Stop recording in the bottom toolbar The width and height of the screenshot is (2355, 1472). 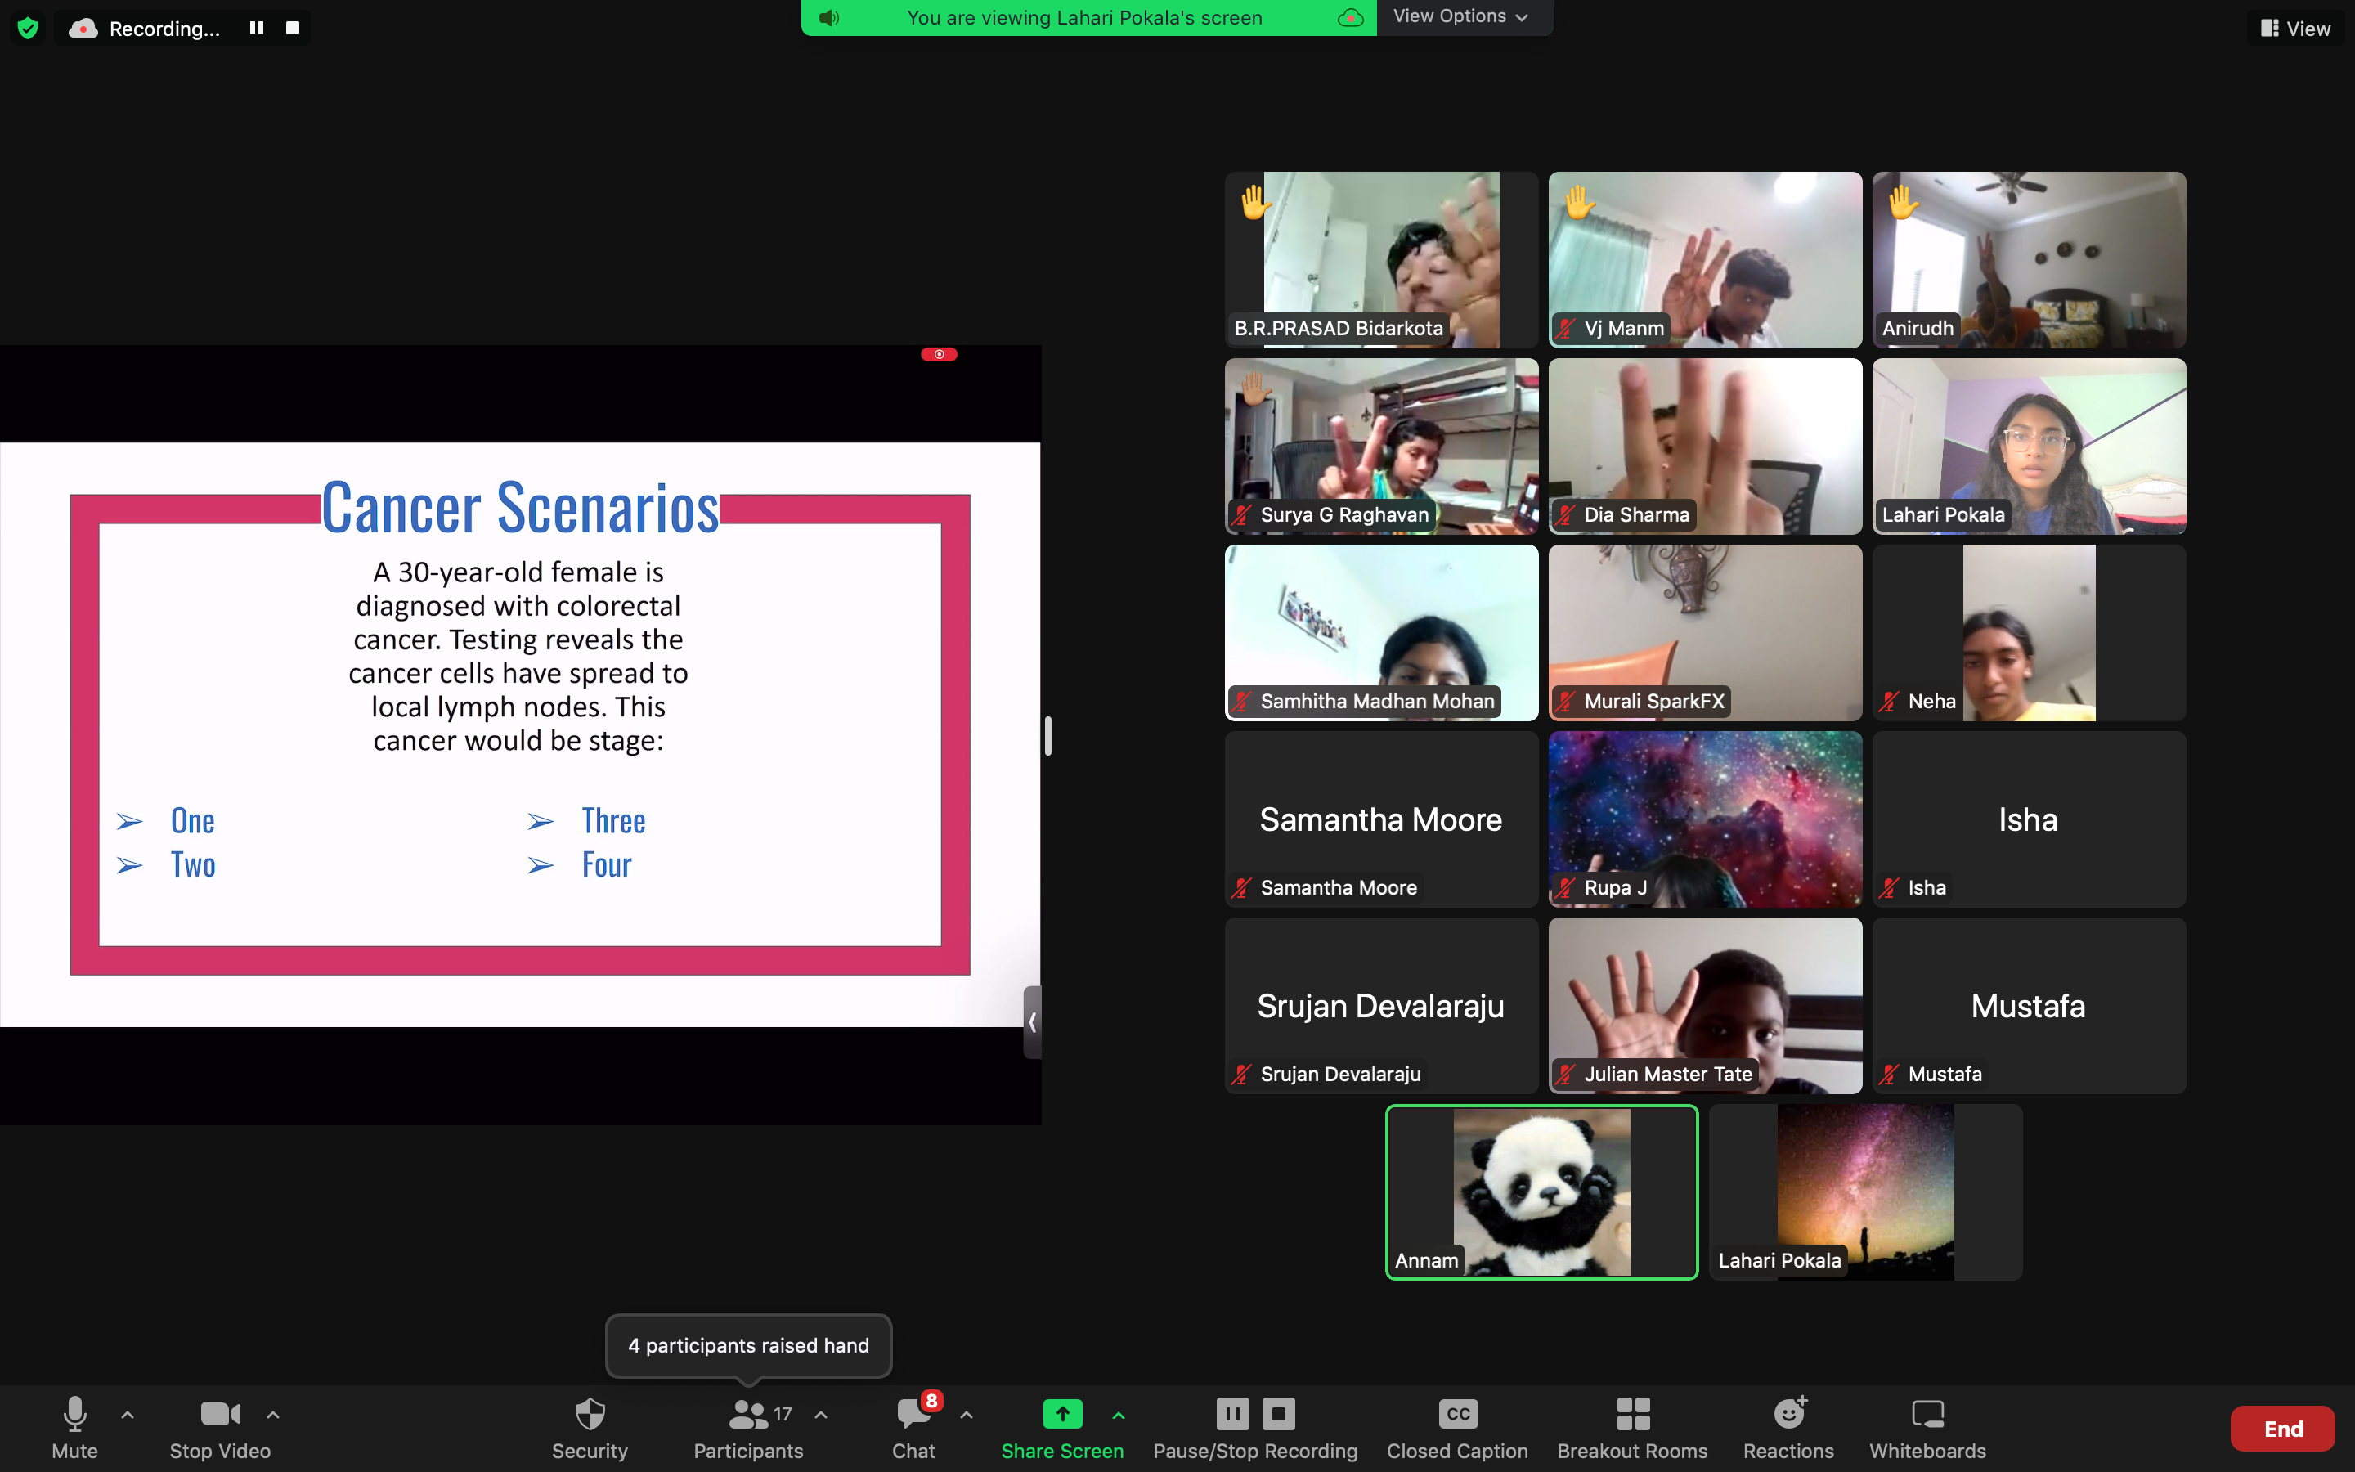click(1279, 1414)
